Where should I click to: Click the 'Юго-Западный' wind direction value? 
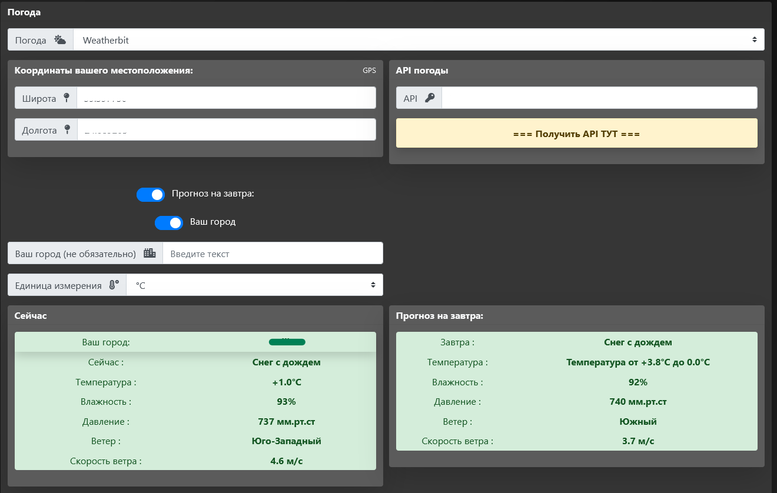286,441
